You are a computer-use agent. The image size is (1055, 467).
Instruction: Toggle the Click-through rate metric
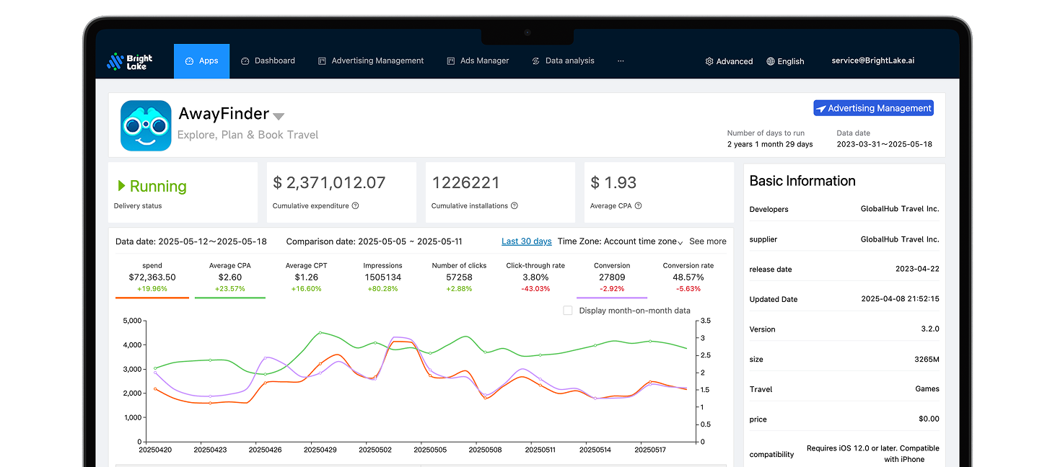coord(535,277)
